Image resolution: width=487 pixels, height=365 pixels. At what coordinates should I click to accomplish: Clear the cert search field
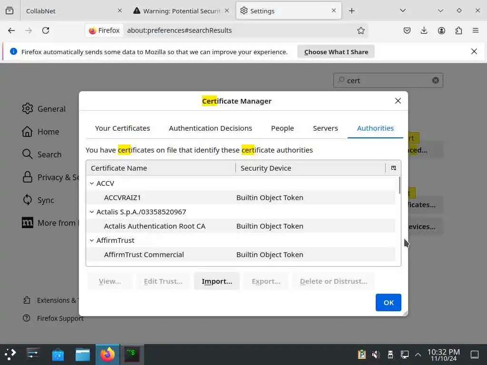(x=436, y=80)
